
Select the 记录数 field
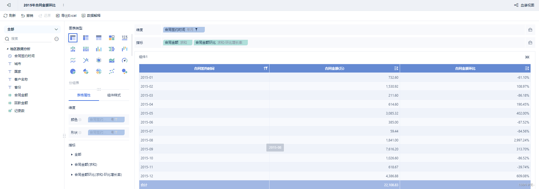[x=19, y=111]
